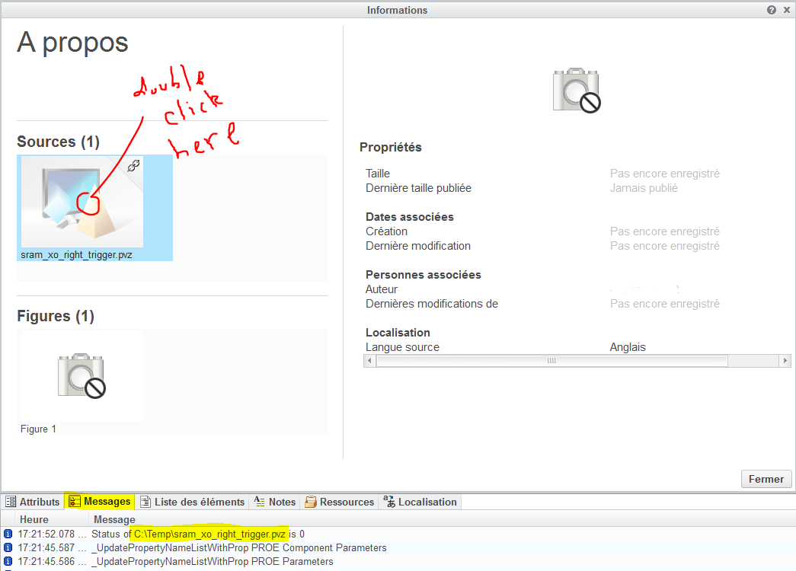Click the Langue source label
Screen dimensions: 796x571
pyautogui.click(x=402, y=347)
